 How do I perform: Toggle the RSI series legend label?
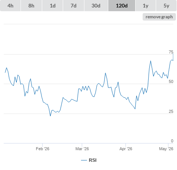point(93,160)
